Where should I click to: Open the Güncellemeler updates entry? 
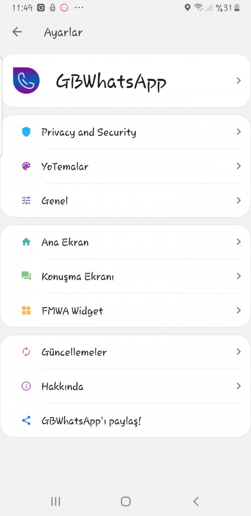click(x=125, y=352)
